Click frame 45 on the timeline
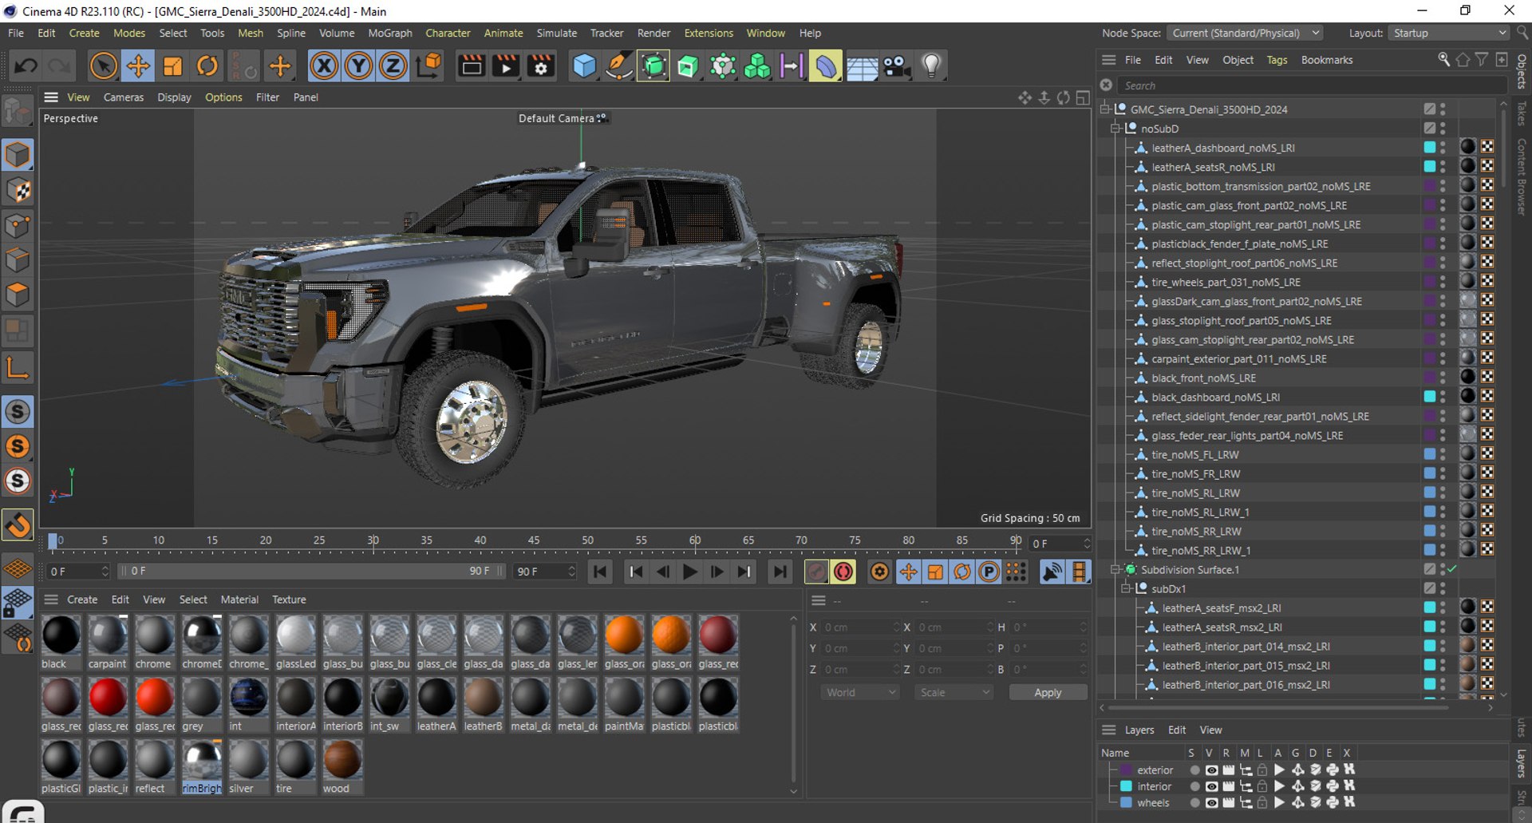 click(534, 540)
